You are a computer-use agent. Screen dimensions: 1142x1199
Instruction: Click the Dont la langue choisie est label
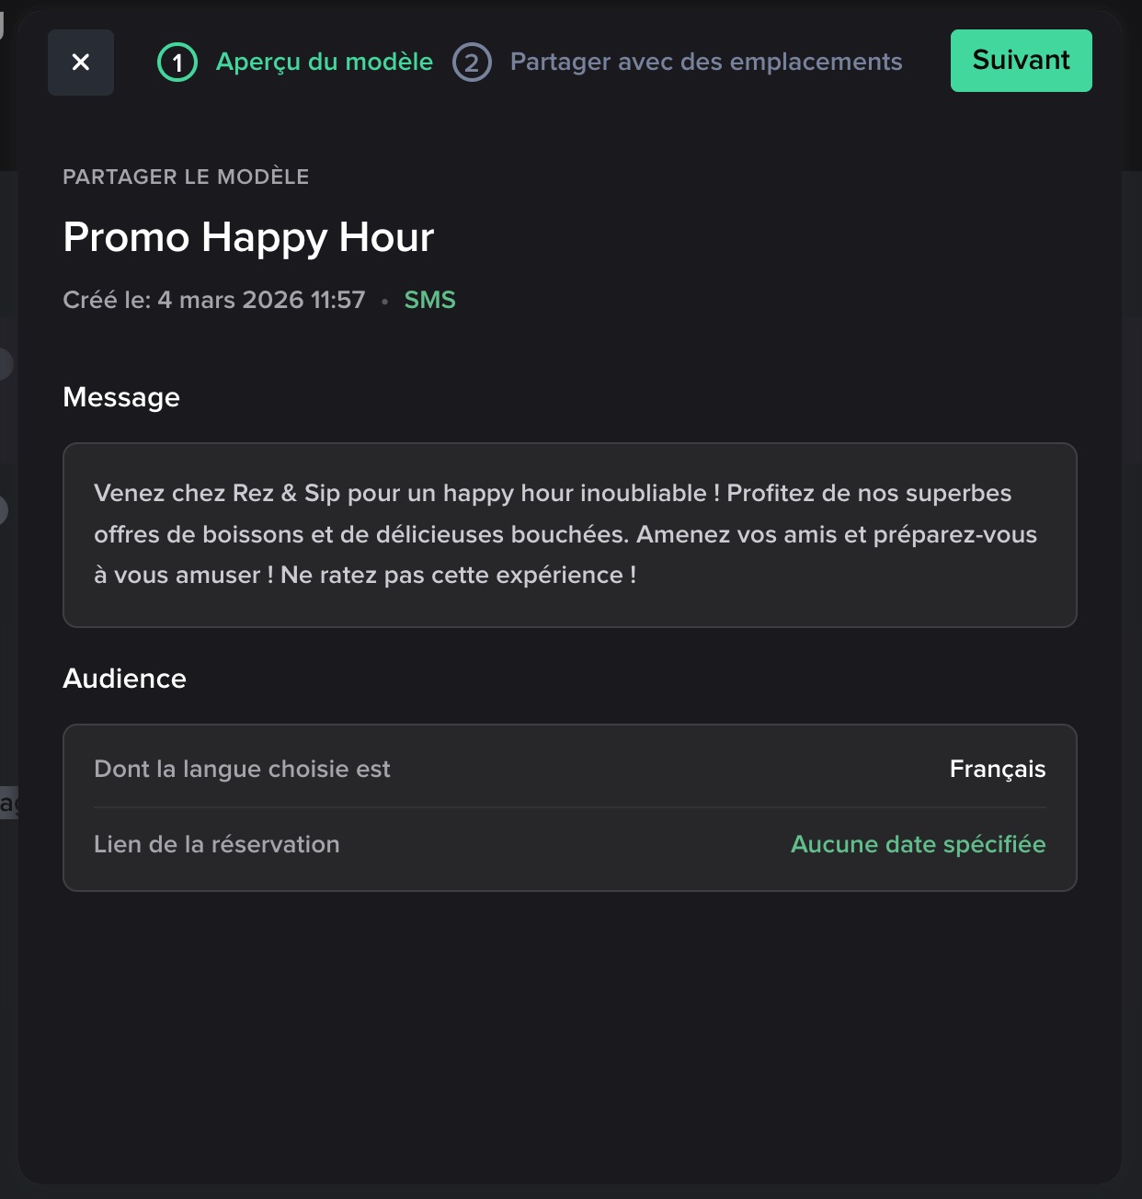point(242,769)
